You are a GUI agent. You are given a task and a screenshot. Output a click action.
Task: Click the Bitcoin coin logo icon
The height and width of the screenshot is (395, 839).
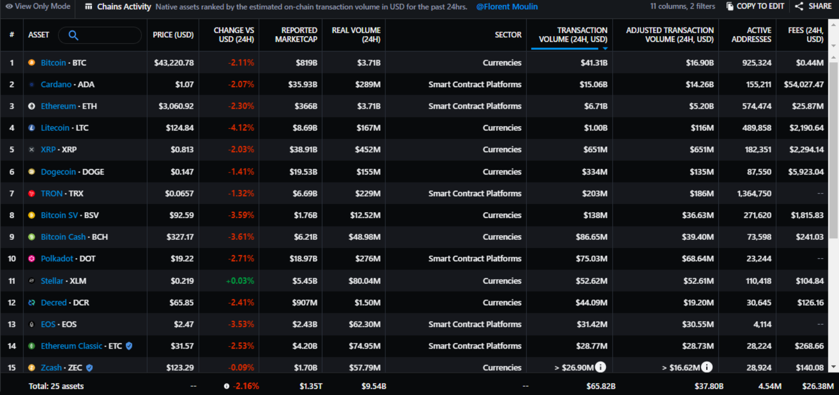pyautogui.click(x=32, y=63)
